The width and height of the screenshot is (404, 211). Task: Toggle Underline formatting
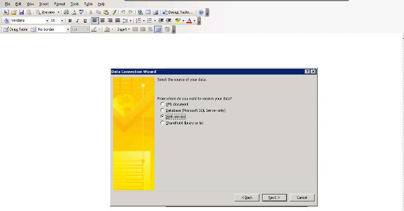85,21
